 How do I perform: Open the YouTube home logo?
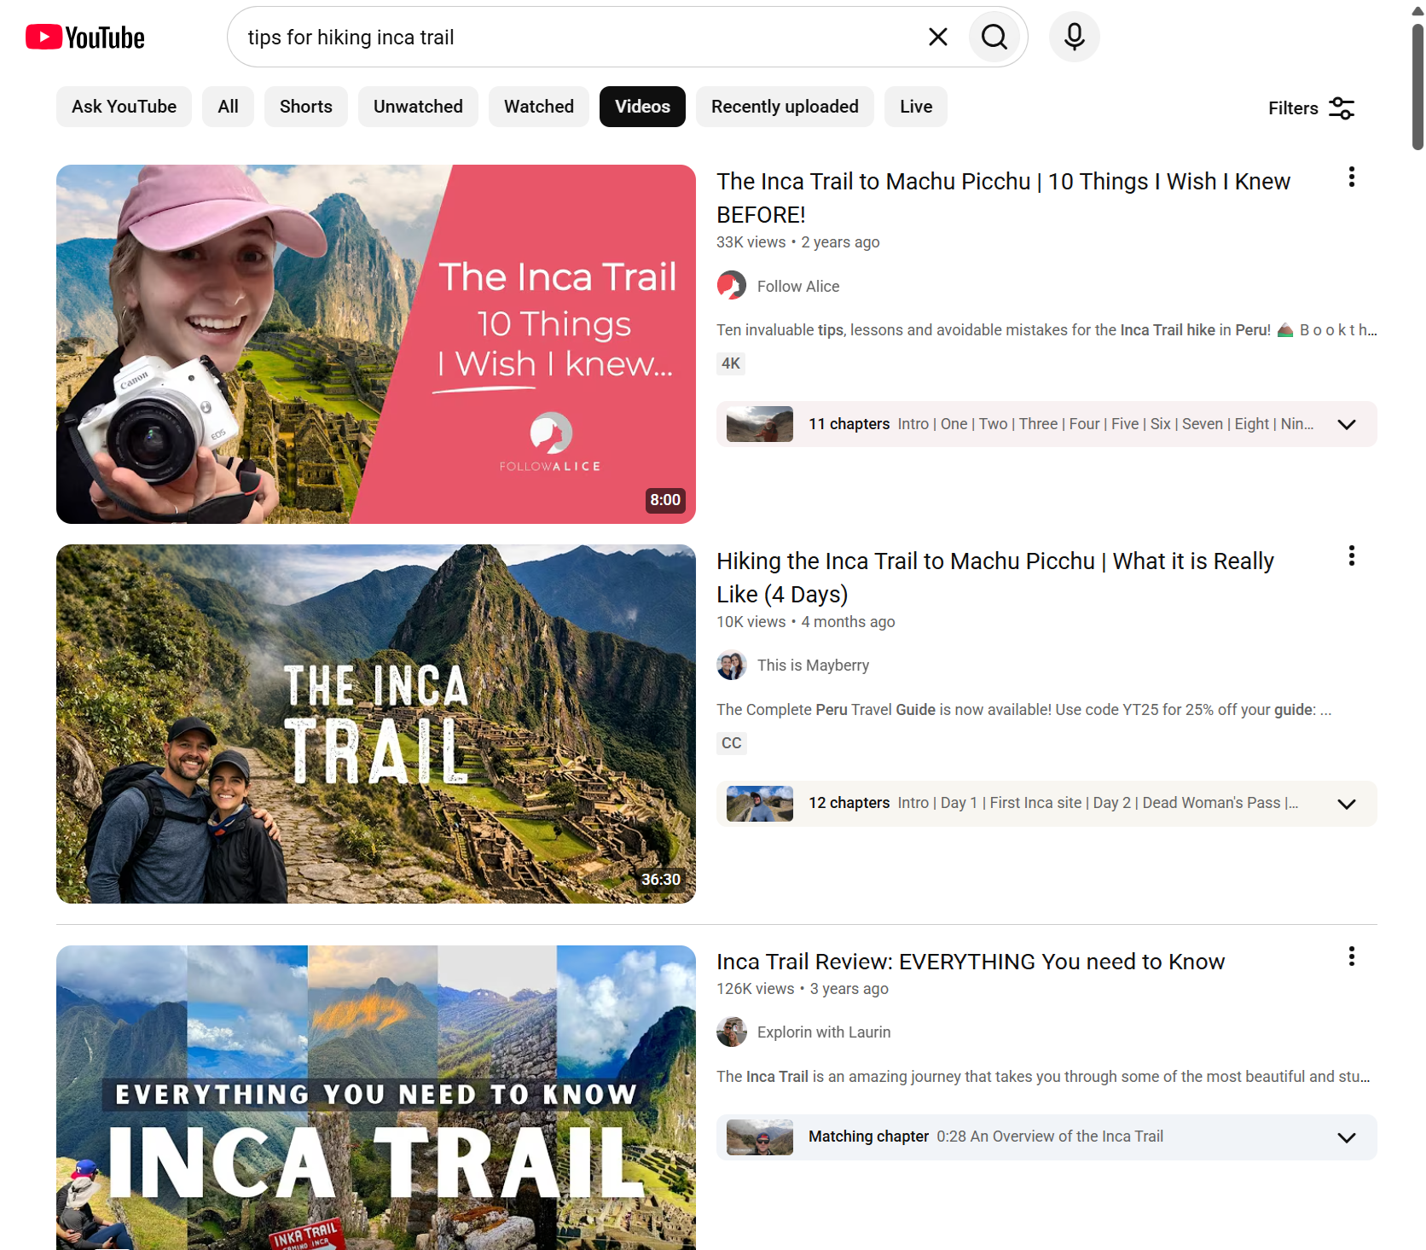tap(85, 38)
